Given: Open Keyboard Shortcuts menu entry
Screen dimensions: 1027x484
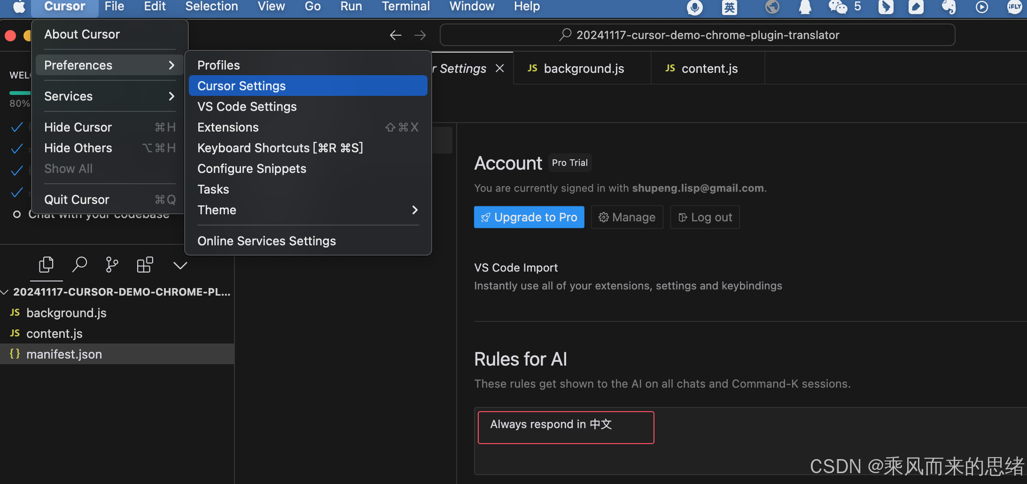Looking at the screenshot, I should 308,148.
